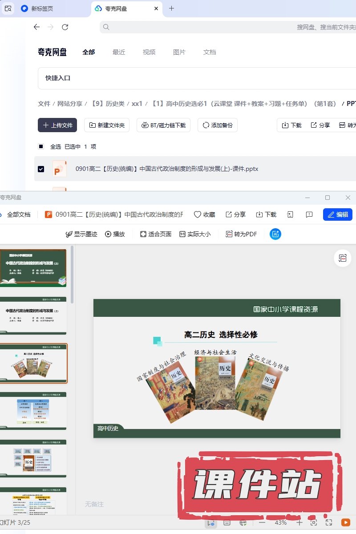356x534 pixels.
Task: Enter fullscreen mode via status bar icon
Action: [x=329, y=522]
